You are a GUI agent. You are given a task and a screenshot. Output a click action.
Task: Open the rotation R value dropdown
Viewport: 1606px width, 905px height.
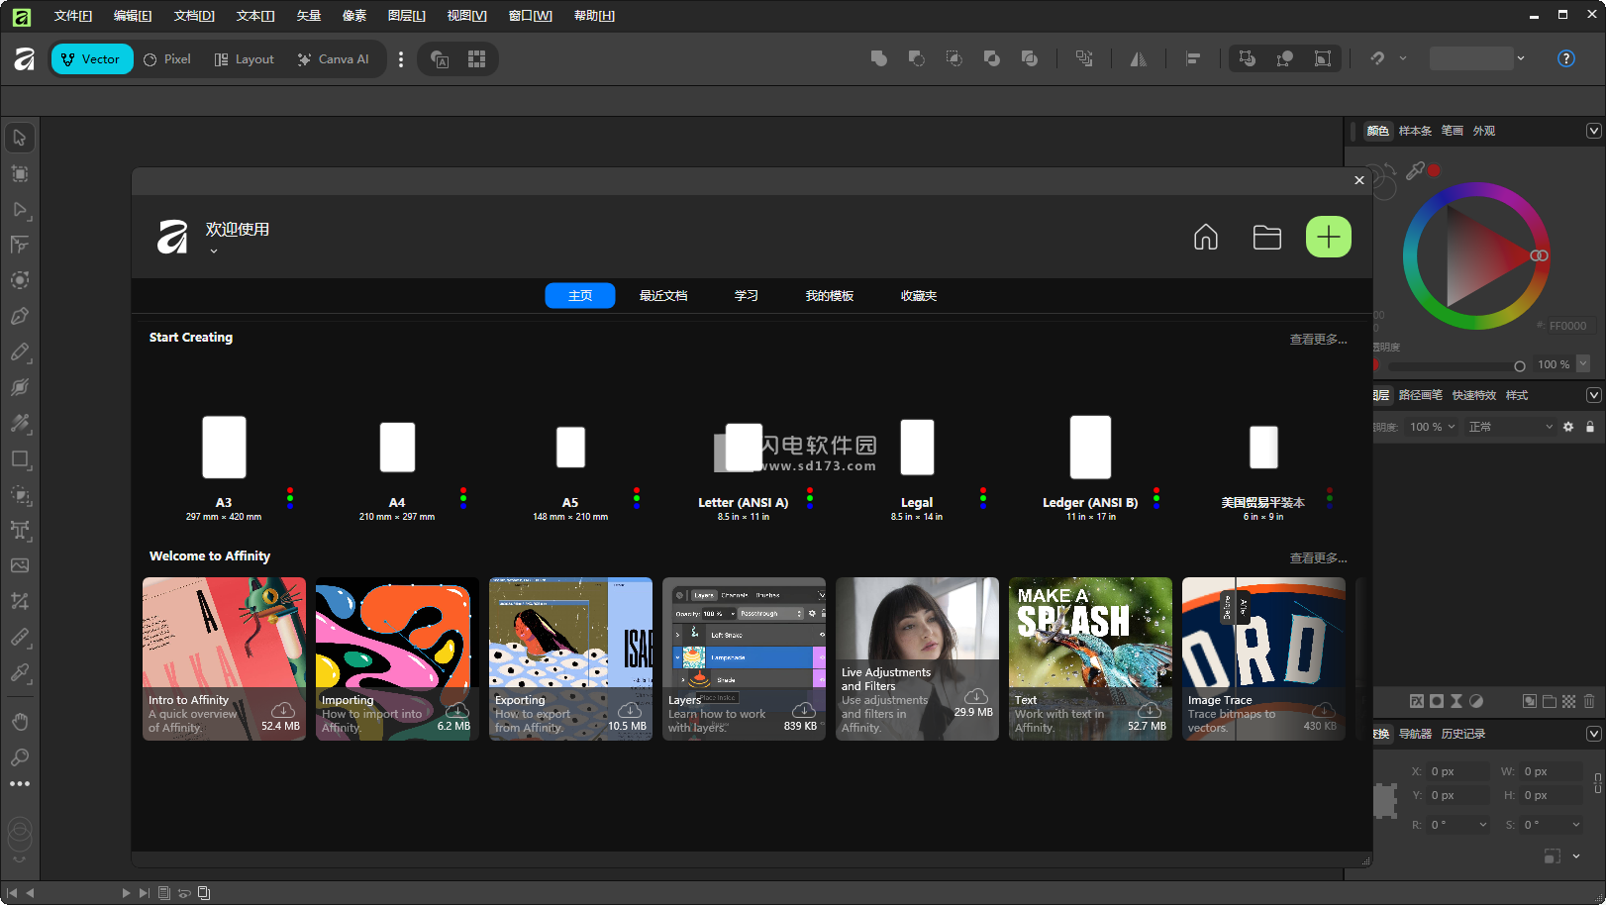(x=1482, y=825)
